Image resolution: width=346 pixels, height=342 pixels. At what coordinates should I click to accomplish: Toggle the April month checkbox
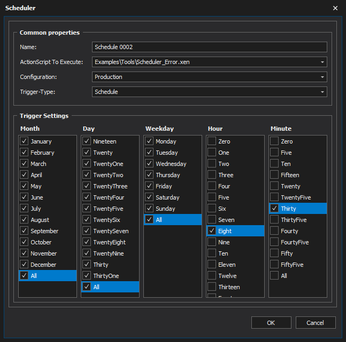[24, 175]
